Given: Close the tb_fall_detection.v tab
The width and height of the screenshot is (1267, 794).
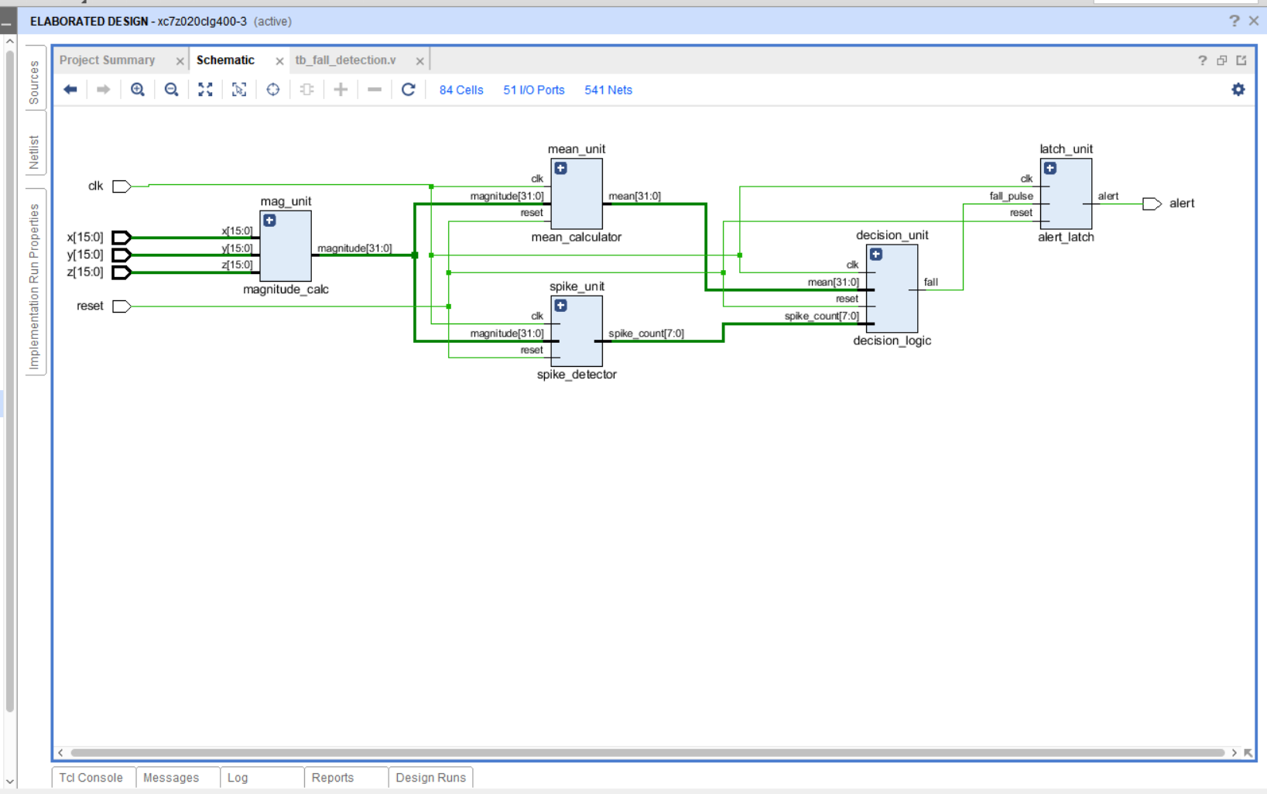Looking at the screenshot, I should [x=419, y=61].
